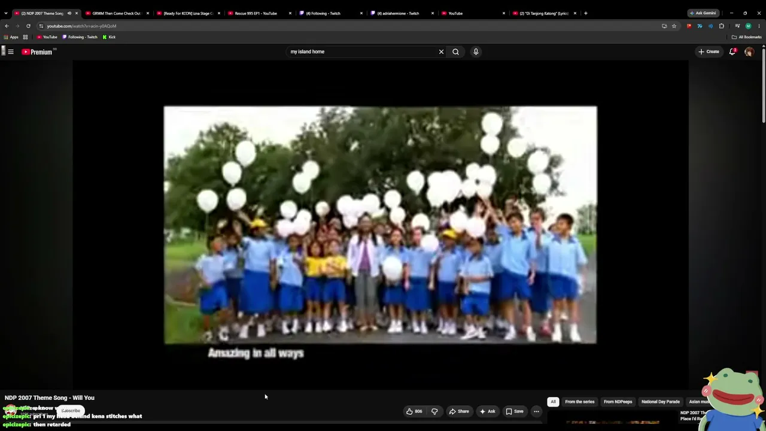Image resolution: width=766 pixels, height=431 pixels.
Task: Reload the YouTube page
Action: [x=28, y=26]
